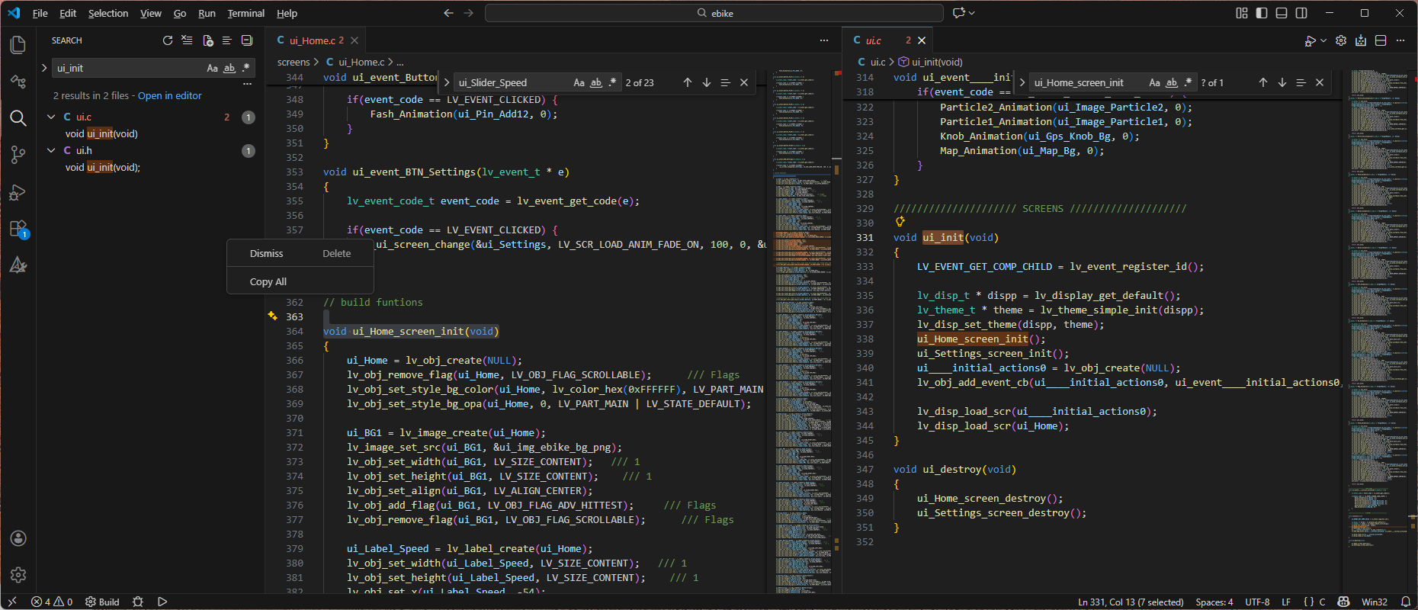Collapse the ui.c search results group
This screenshot has width=1418, height=610.
(x=51, y=117)
